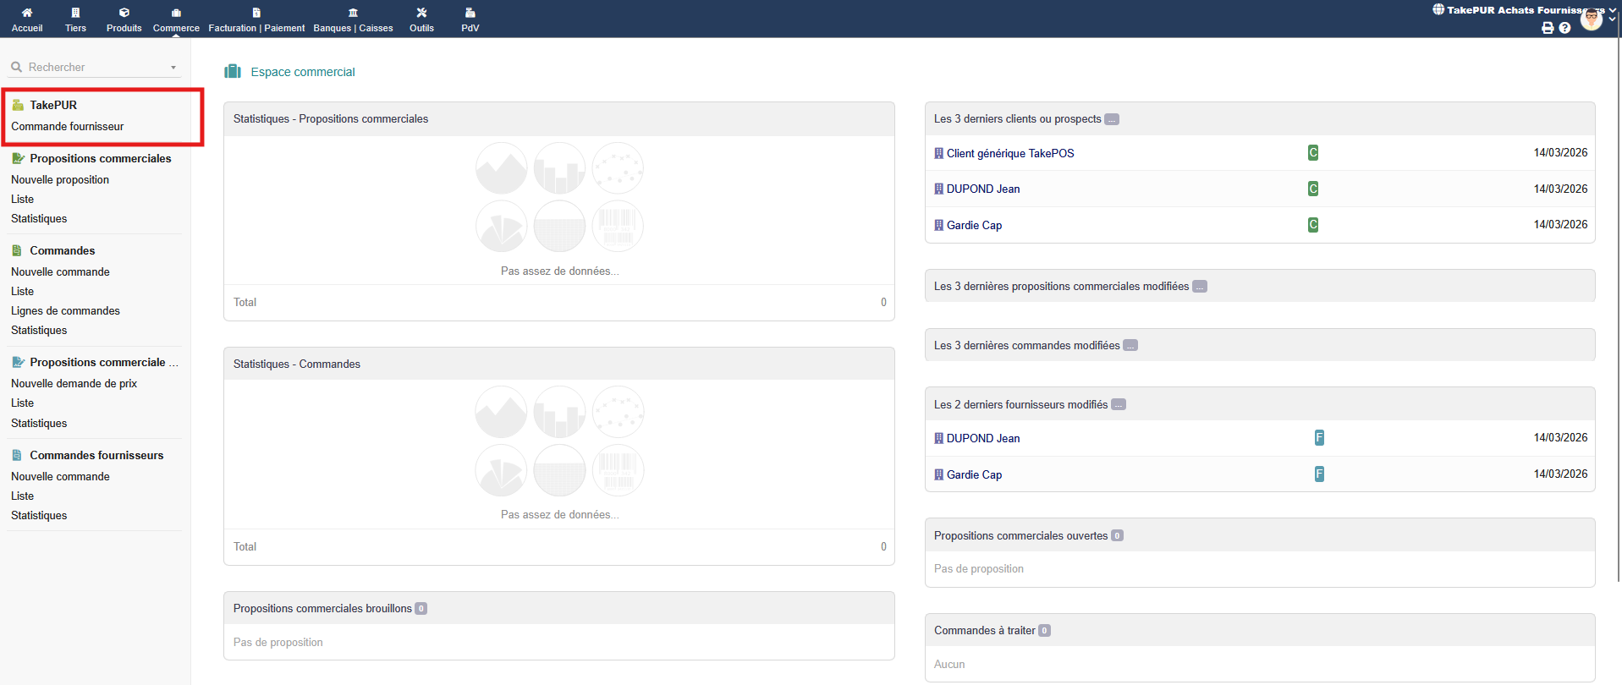Click the print icon in the top bar
The height and width of the screenshot is (685, 1622).
click(x=1548, y=28)
